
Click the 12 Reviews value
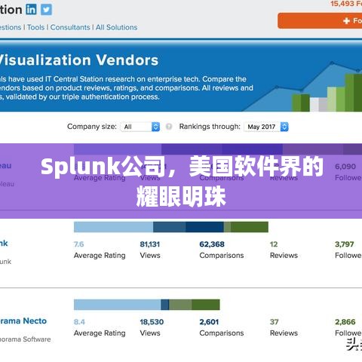point(274,244)
